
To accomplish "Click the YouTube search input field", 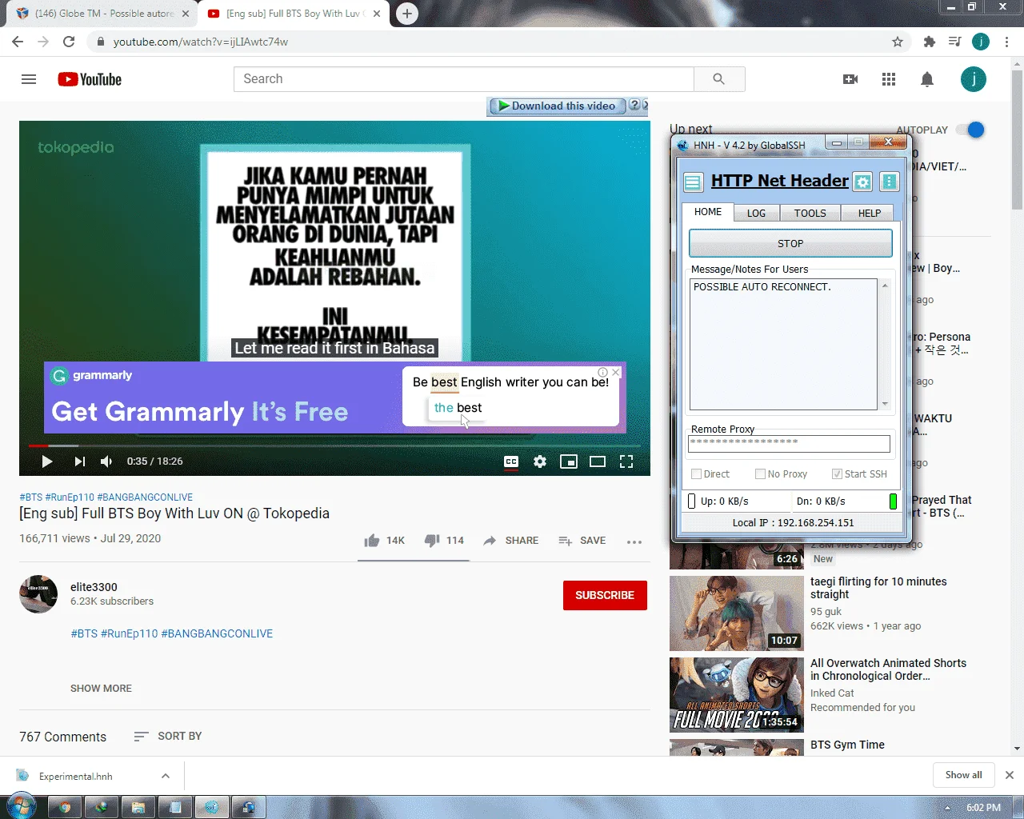I will coord(464,79).
